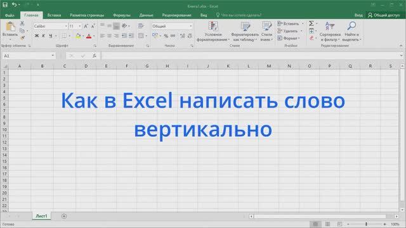This screenshot has height=228, width=406.
Task: Switch to the Формулы tab
Action: click(122, 15)
